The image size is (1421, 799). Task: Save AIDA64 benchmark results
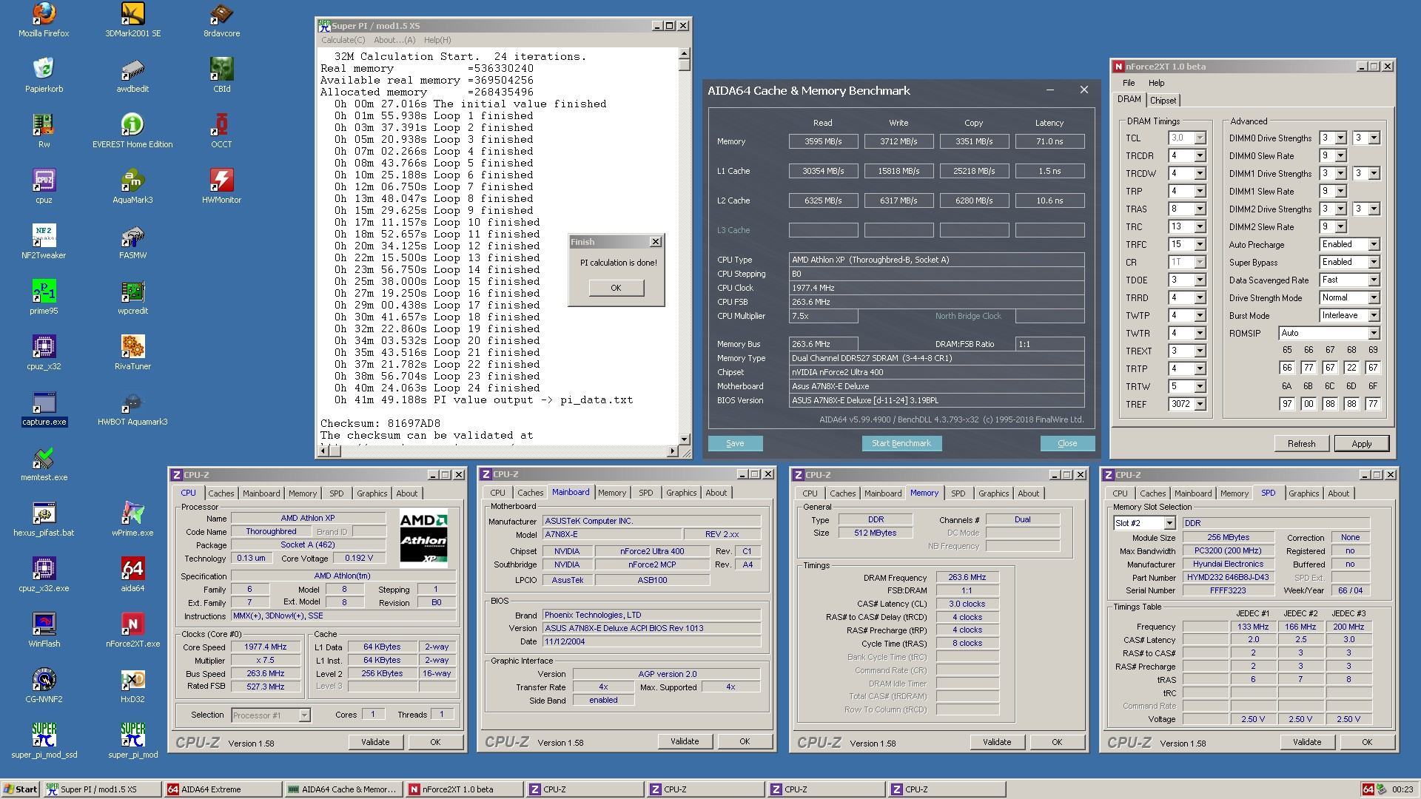click(x=735, y=443)
